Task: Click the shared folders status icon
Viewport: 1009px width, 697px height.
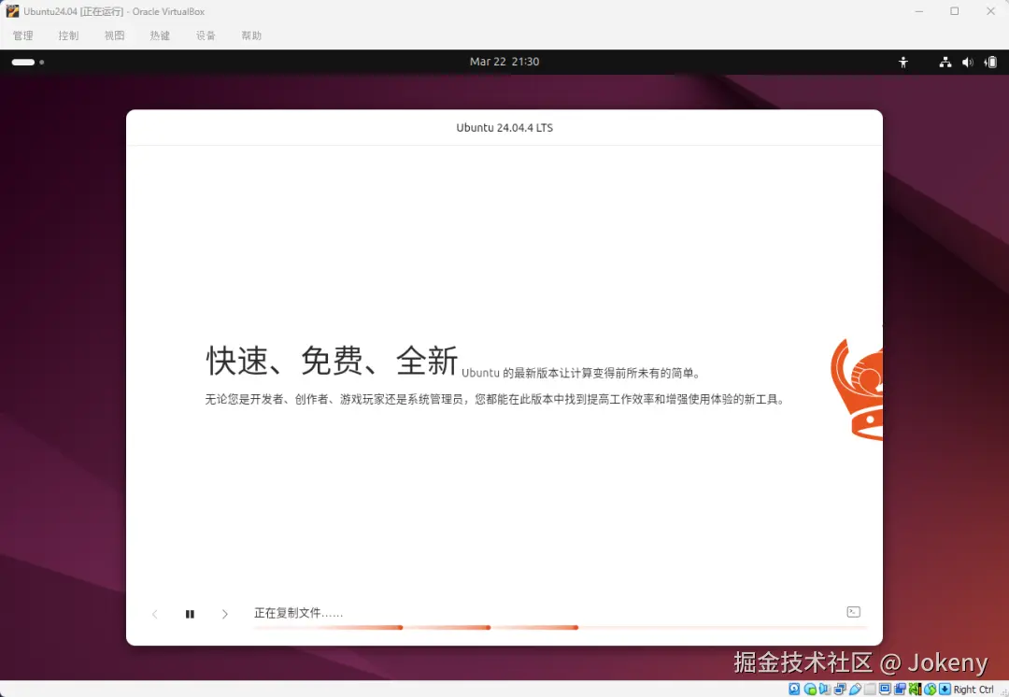Action: (x=870, y=689)
